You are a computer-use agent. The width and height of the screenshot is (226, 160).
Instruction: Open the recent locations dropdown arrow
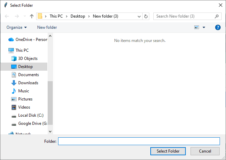coord(25,16)
